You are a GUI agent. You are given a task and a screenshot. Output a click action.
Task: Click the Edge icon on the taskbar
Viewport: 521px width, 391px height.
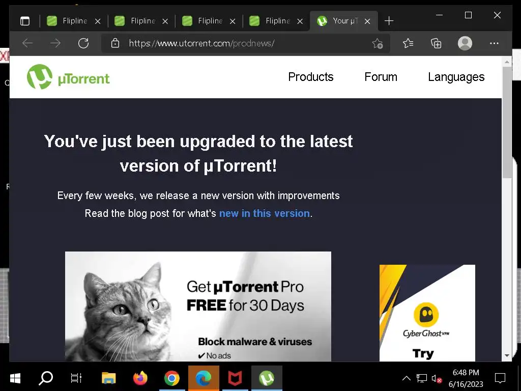[204, 378]
